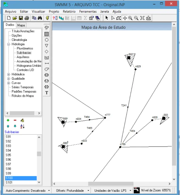Click the Zoom In magnifier icon
The height and width of the screenshot is (195, 181).
click(130, 18)
